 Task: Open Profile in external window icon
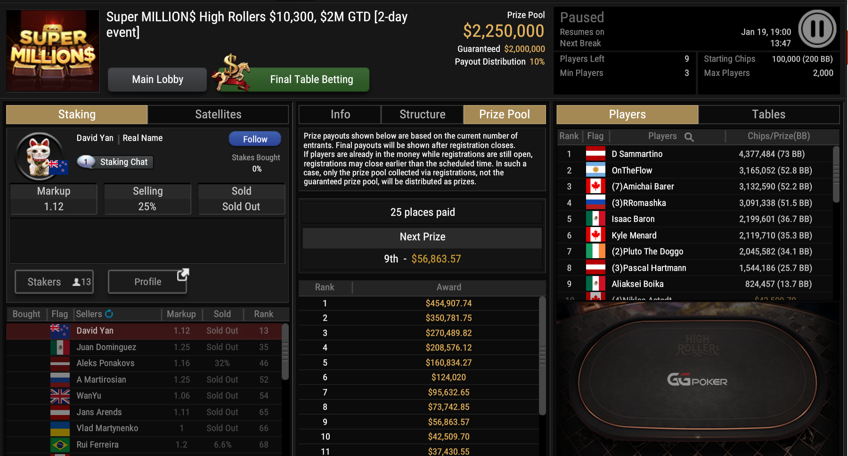point(183,275)
